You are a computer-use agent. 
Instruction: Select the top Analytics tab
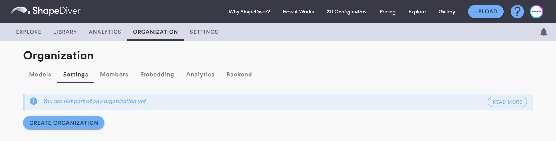point(105,32)
